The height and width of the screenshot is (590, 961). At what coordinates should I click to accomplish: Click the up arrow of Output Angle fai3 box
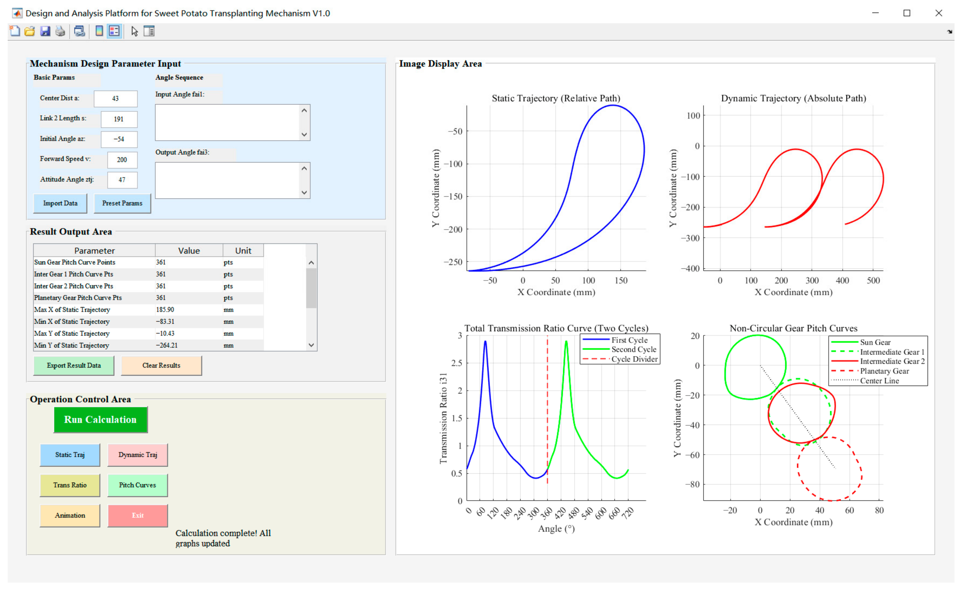[x=305, y=168]
